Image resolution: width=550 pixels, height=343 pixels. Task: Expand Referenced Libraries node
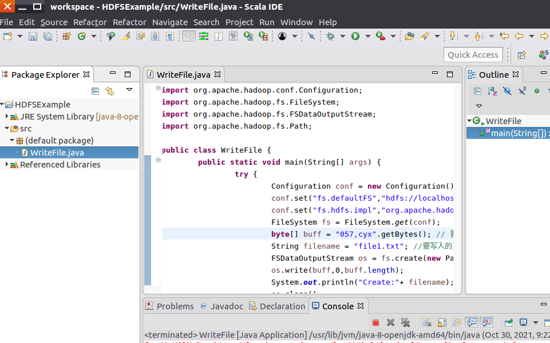click(x=7, y=164)
